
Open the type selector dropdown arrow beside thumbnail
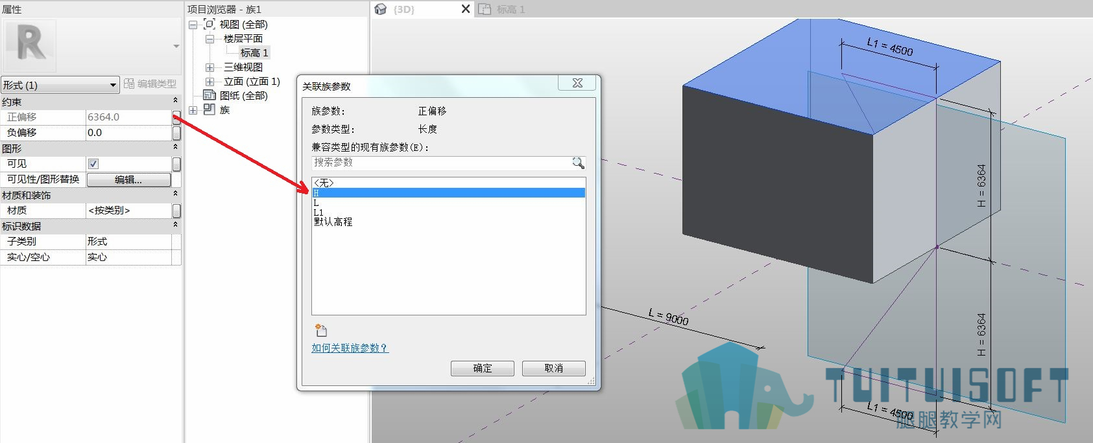point(176,47)
